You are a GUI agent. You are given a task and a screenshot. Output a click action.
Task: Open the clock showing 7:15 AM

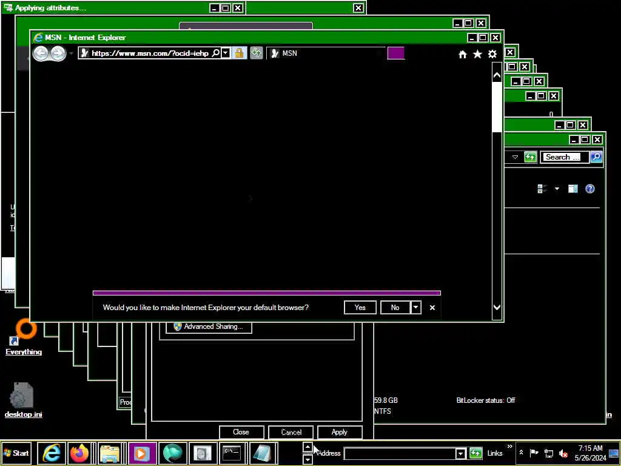(590, 453)
